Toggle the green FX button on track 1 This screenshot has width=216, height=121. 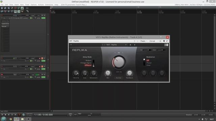(x=43, y=18)
